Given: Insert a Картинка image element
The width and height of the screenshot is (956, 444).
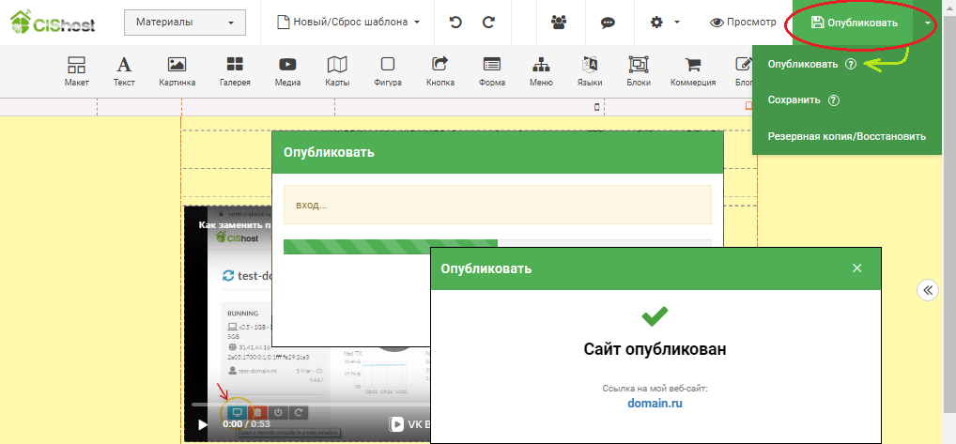Looking at the screenshot, I should click(177, 71).
